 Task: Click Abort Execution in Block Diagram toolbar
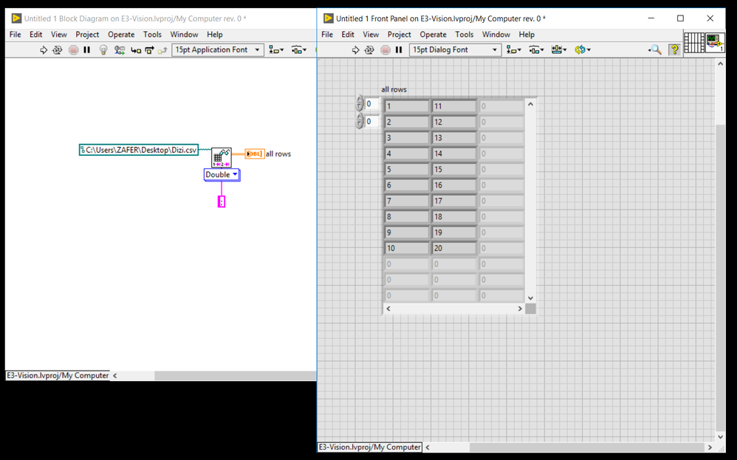[73, 49]
